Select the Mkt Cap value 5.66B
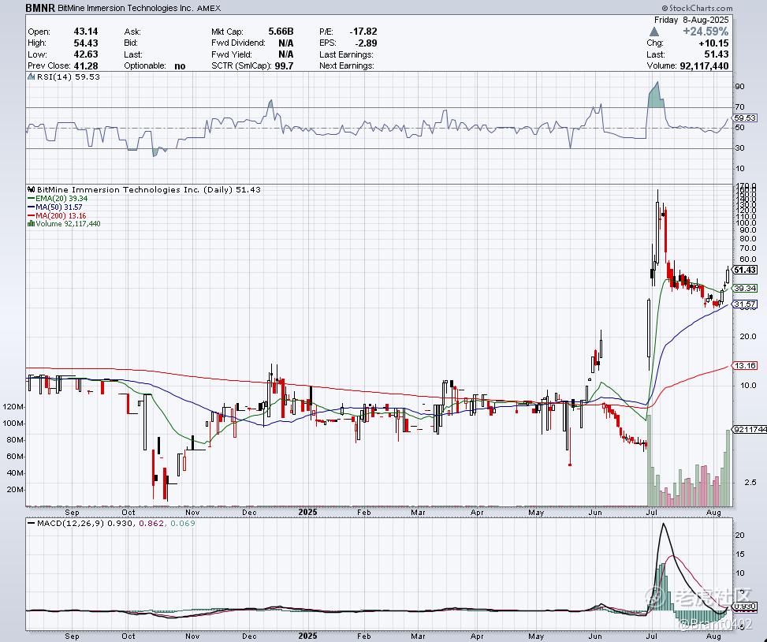The height and width of the screenshot is (642, 767). coord(281,32)
